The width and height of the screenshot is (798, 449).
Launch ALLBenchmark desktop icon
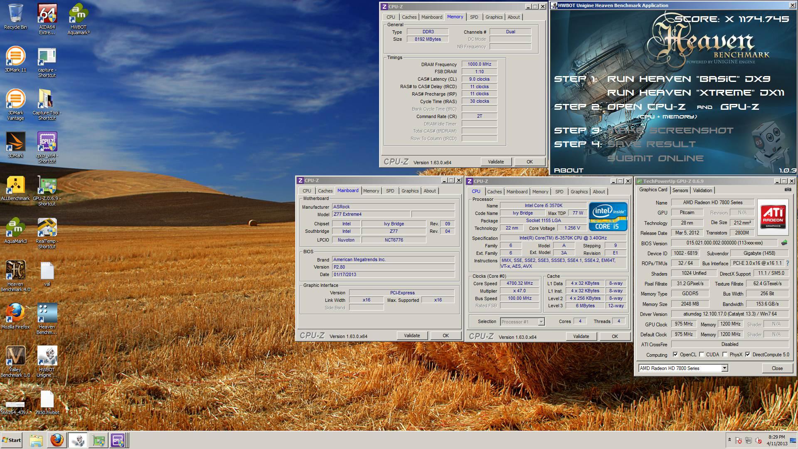click(x=15, y=188)
